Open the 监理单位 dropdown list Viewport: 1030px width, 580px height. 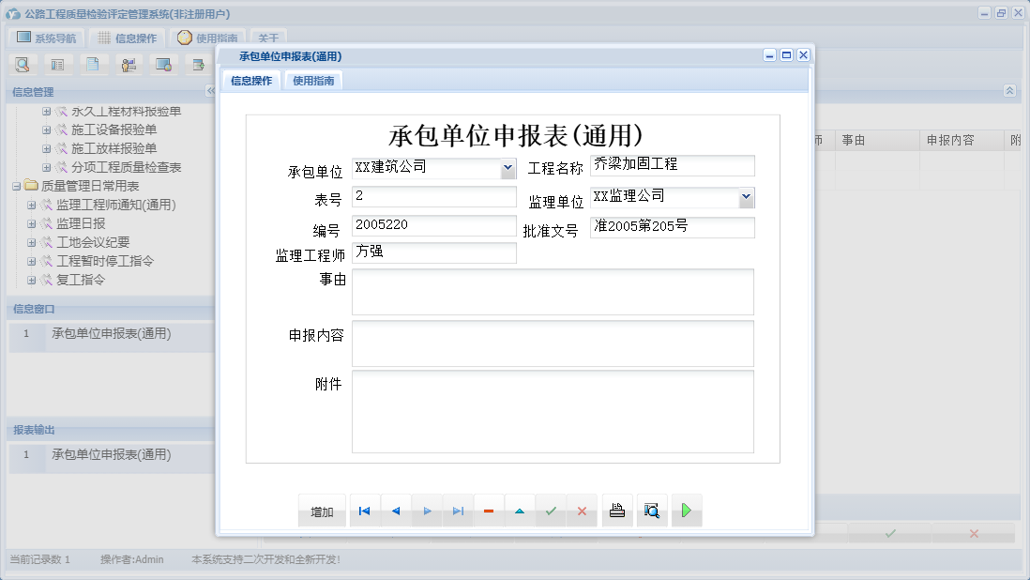[747, 197]
